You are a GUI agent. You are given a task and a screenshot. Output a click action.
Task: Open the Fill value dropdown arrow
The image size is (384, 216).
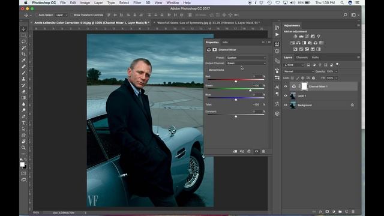336,78
